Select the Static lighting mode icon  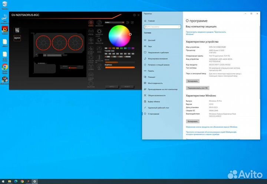(x=91, y=23)
